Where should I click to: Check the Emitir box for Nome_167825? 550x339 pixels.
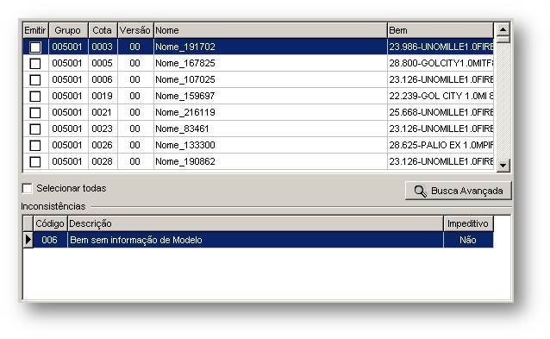point(35,64)
